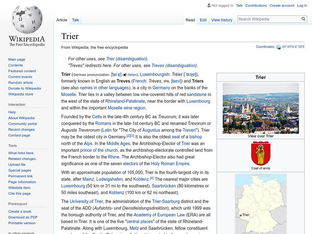This screenshot has height=234, width=312.
Task: Open the central places link
Action: tap(140, 222)
